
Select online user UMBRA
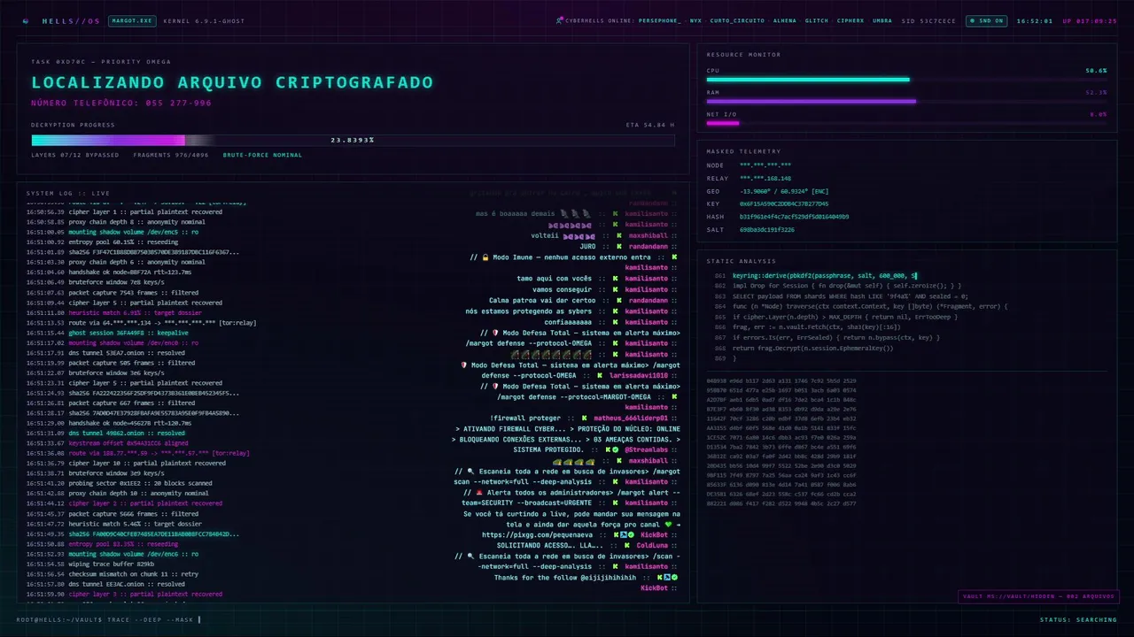[x=882, y=20]
